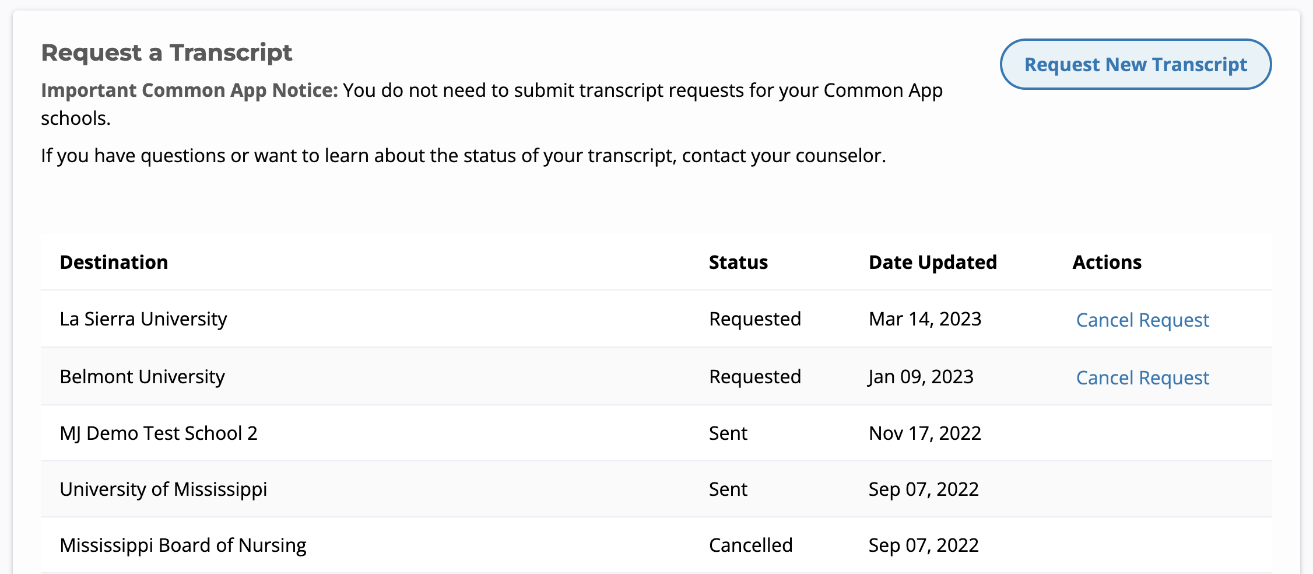
Task: Click the Nov 17, 2022 date cell
Action: point(925,433)
